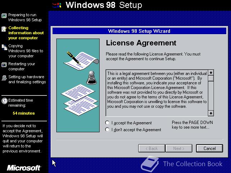231x173 pixels.
Task: Click the "54 minutes" remaining time text
Action: pos(24,113)
